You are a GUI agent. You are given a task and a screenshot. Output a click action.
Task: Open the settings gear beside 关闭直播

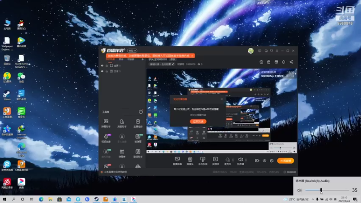tap(272, 161)
